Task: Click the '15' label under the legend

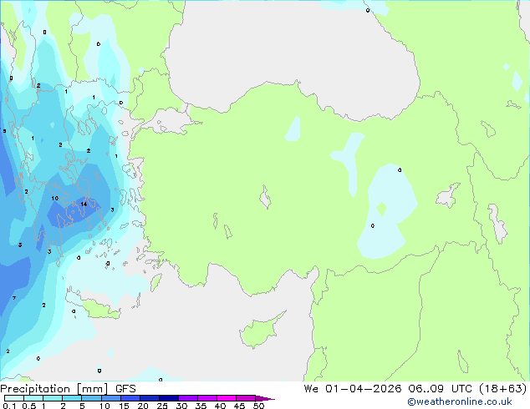Action: click(x=124, y=406)
